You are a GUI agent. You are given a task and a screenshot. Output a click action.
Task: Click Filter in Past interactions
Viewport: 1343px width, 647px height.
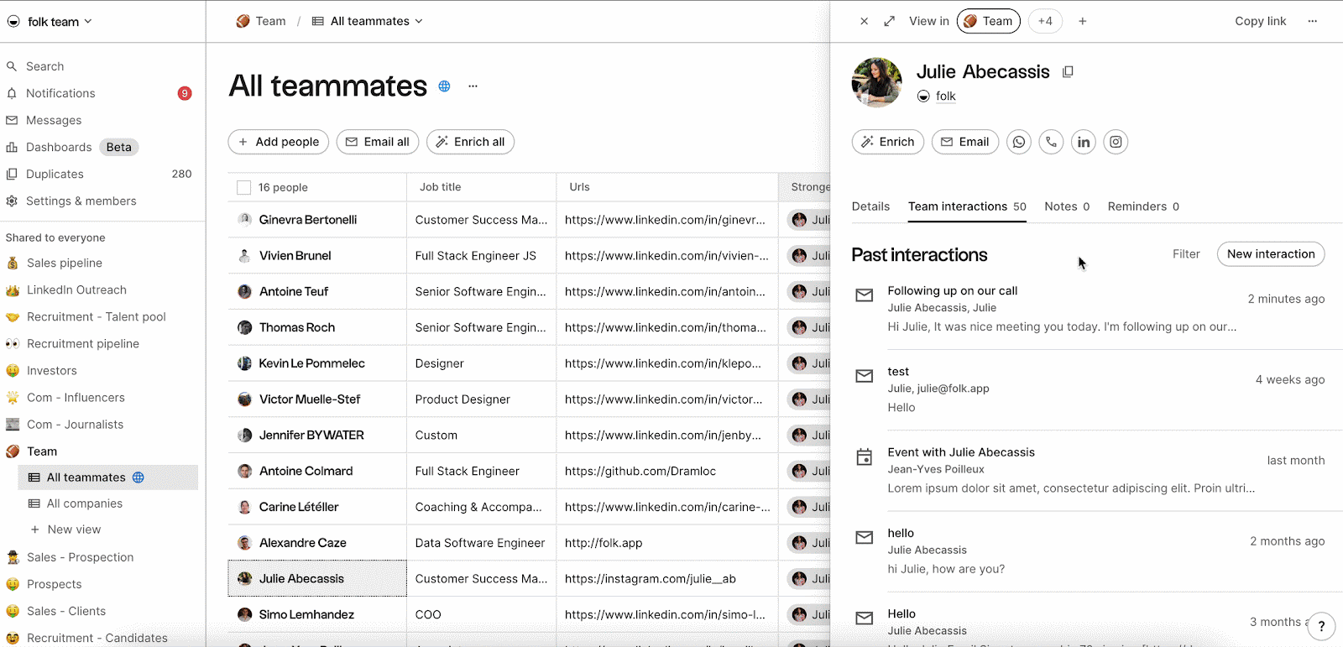(1186, 254)
